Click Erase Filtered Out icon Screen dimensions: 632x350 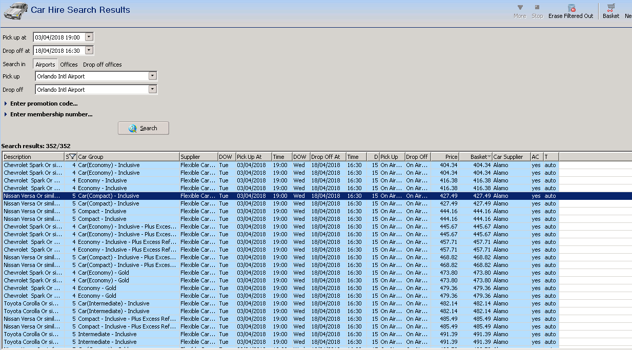571,8
